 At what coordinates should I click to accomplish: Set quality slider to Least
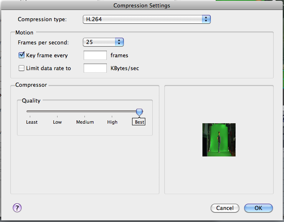pos(32,122)
